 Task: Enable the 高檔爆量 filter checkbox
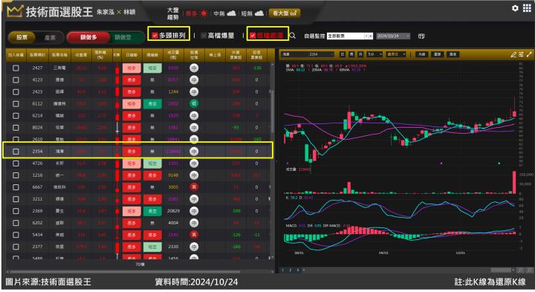click(204, 36)
